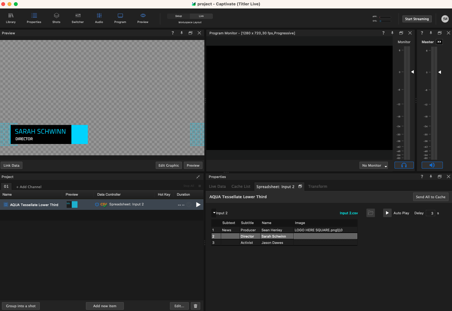Adjust the Master volume fader handle

click(x=439, y=72)
